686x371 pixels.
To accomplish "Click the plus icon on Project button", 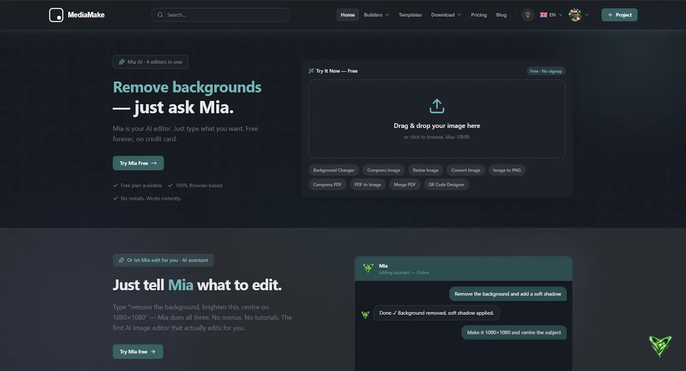I will tap(610, 15).
